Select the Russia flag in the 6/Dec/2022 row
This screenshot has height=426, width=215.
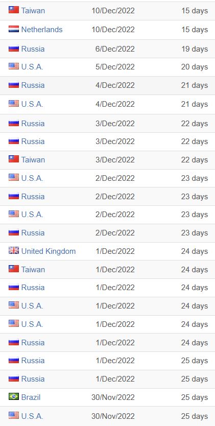pyautogui.click(x=14, y=49)
